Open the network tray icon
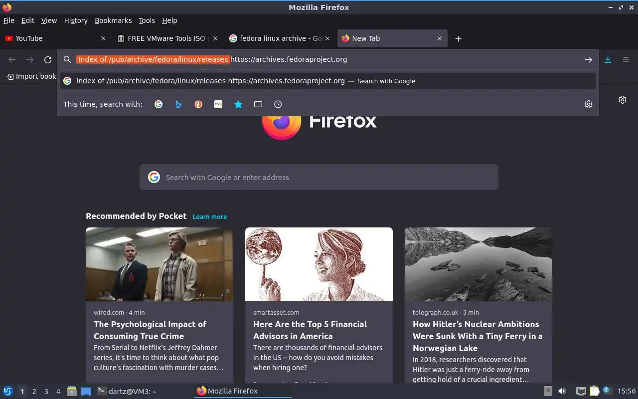Image resolution: width=638 pixels, height=399 pixels. pos(581,391)
